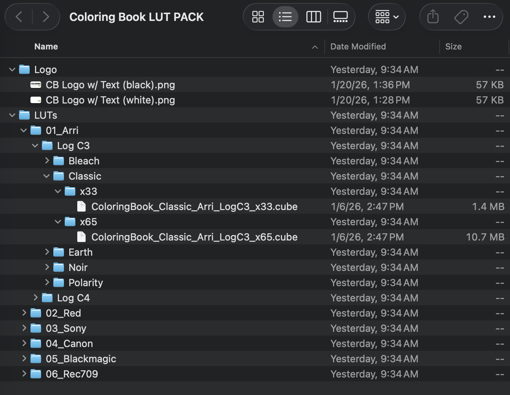Open the More actions ellipsis menu
Viewport: 510px width, 395px height.
tap(489, 17)
